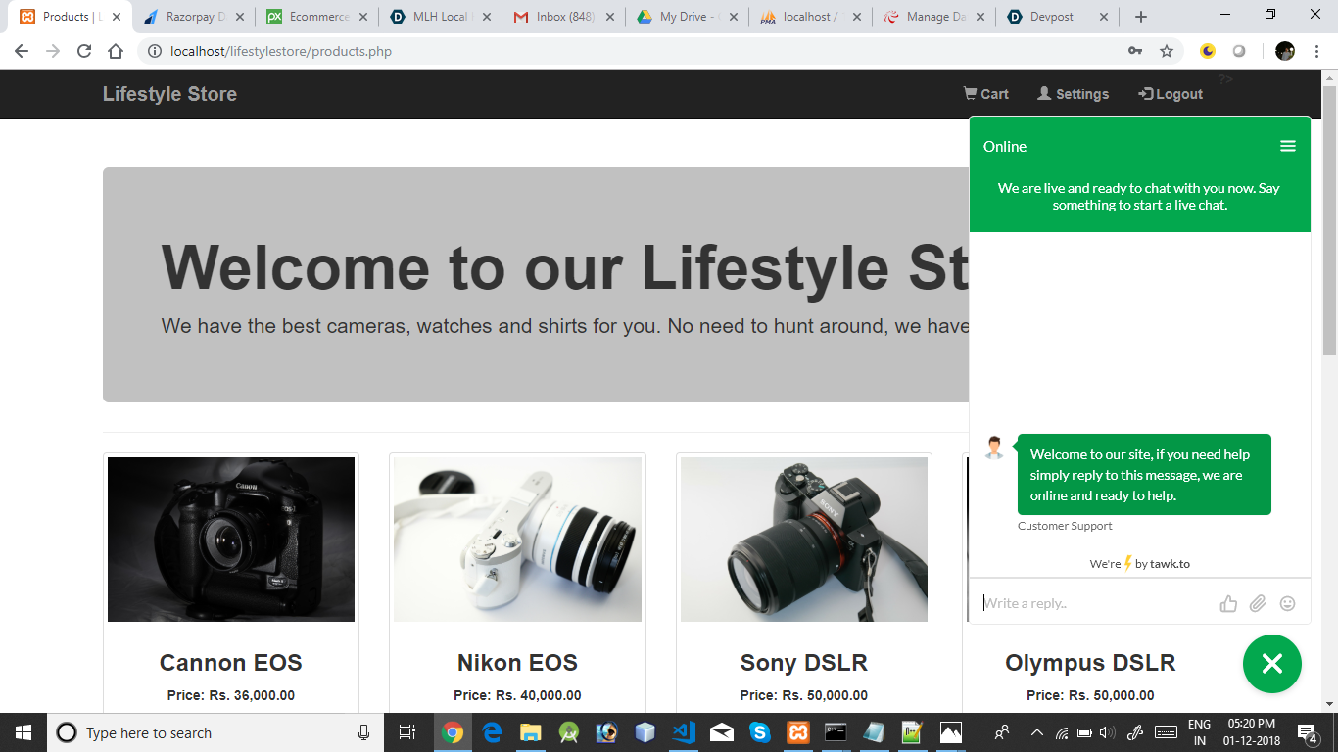Screen dimensions: 1338x752
Task: Open Task View from the taskbar
Action: coord(407,732)
